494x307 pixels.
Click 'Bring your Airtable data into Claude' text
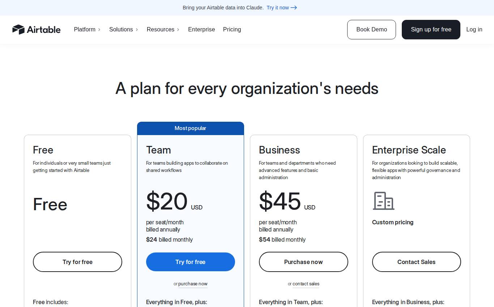click(223, 8)
